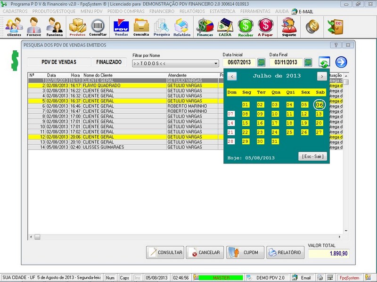Click the vertical scrollbar down arrow
The height and width of the screenshot is (282, 377).
tap(346, 231)
